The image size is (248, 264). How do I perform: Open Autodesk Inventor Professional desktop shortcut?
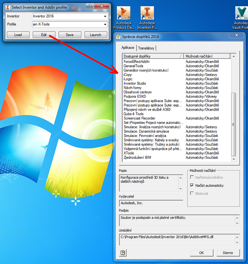pos(147,18)
